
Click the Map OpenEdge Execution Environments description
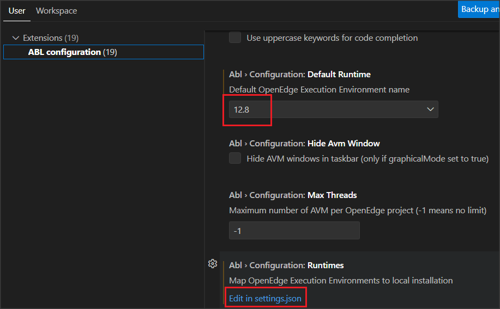[341, 281]
